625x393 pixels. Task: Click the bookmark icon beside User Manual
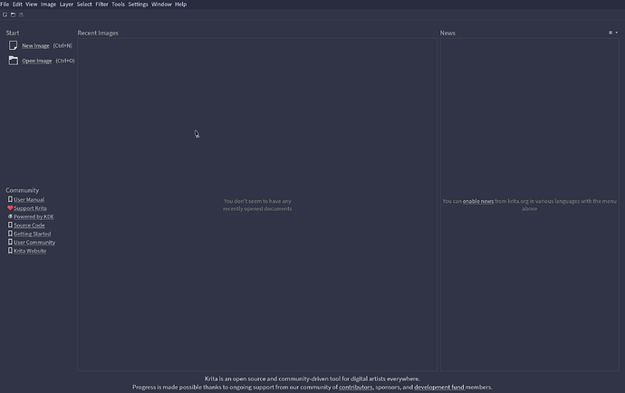[x=10, y=199]
